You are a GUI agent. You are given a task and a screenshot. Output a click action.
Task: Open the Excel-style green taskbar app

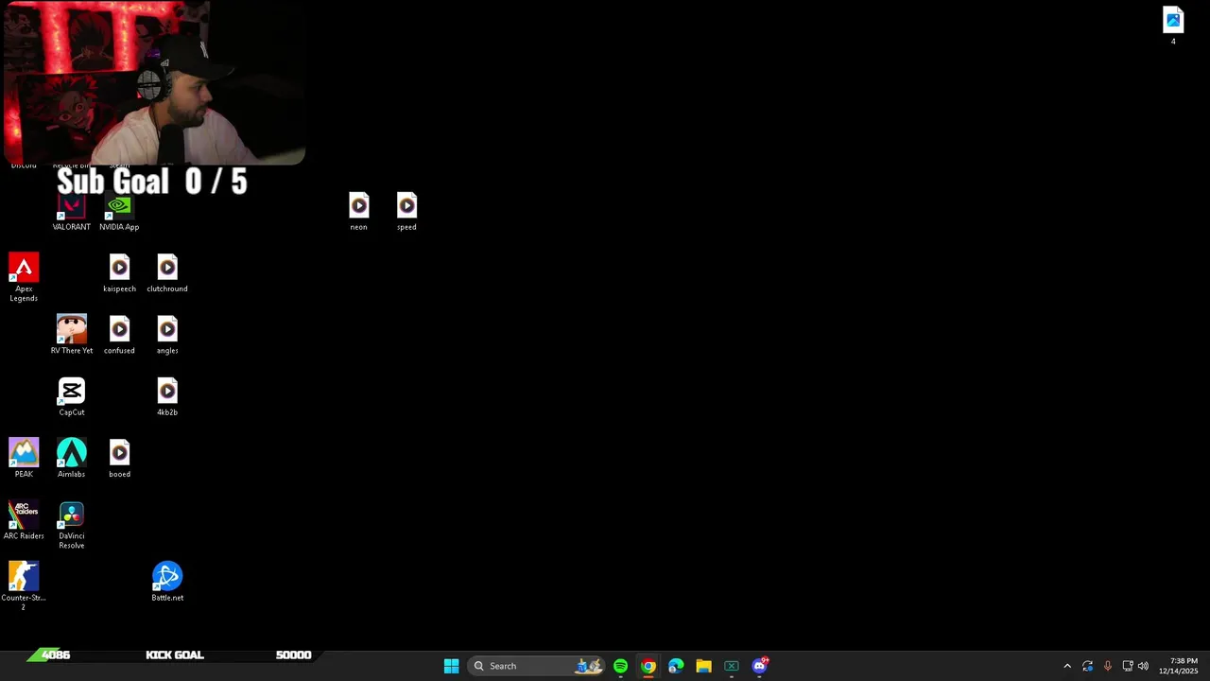[x=732, y=666]
